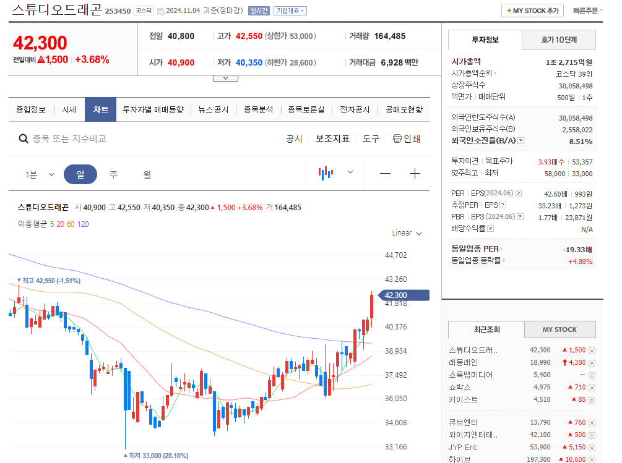Open the 전자공시 tab
Screen dimensions: 622x463
tap(355, 109)
